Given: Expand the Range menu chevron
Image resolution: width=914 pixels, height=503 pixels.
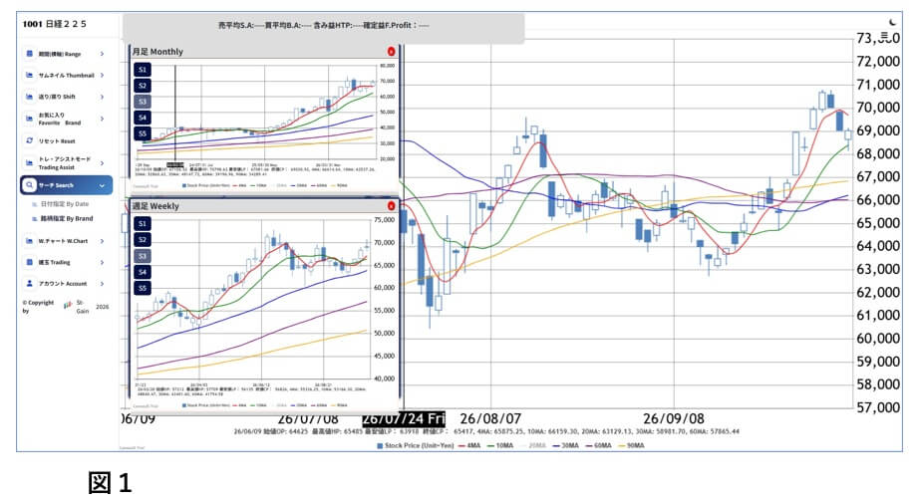Looking at the screenshot, I should (x=102, y=54).
